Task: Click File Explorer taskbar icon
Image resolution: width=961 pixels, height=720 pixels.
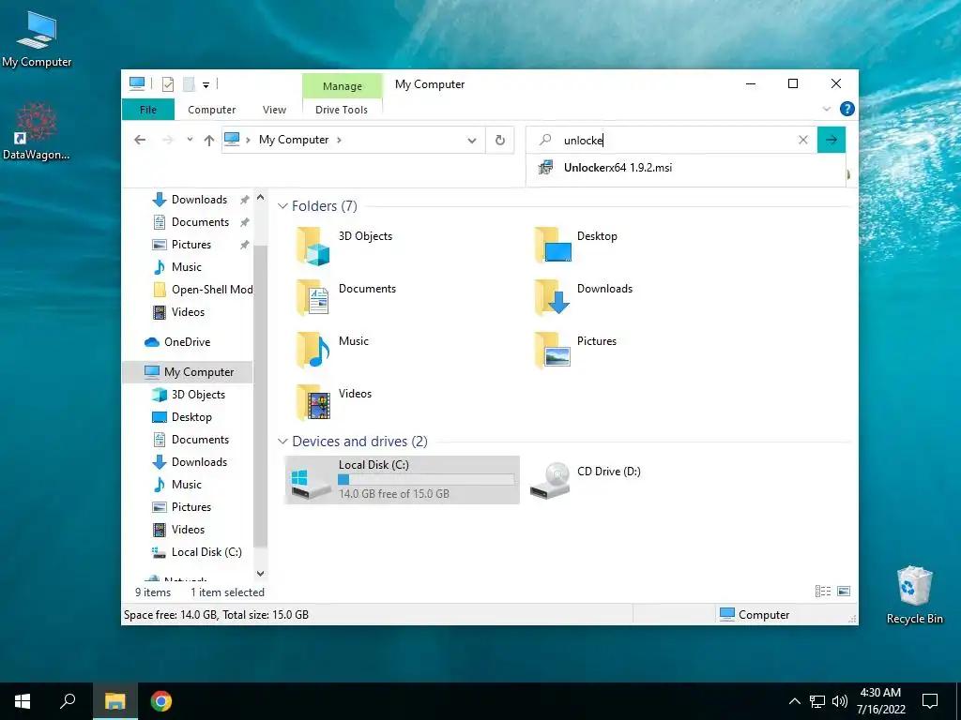Action: pyautogui.click(x=114, y=701)
